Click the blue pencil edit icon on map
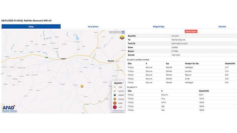Screen dimensions: 237x133 (x=123, y=32)
